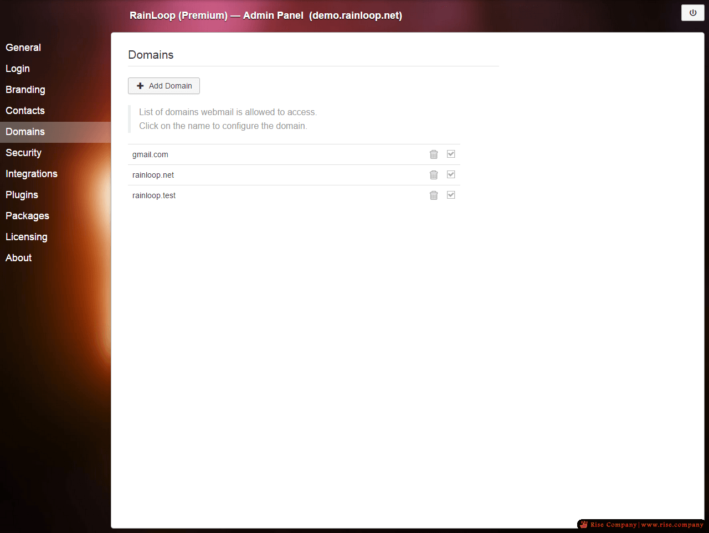
Task: Go to the Branding section
Action: point(55,90)
